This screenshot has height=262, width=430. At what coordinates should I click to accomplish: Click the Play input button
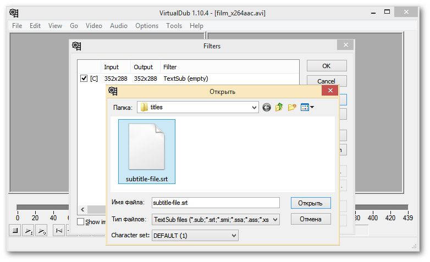click(28, 231)
